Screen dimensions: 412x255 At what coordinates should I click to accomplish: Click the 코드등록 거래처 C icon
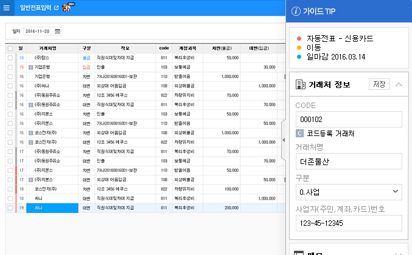tap(299, 134)
